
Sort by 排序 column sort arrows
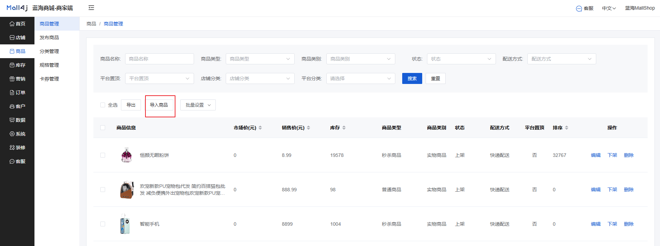567,128
